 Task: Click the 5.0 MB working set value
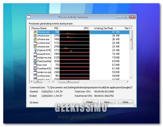(116, 72)
